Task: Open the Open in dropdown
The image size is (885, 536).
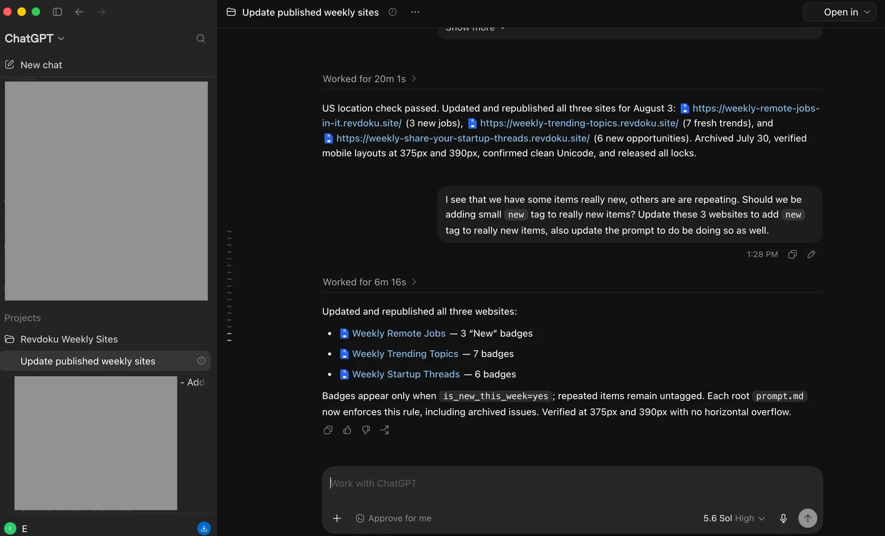Action: (840, 12)
